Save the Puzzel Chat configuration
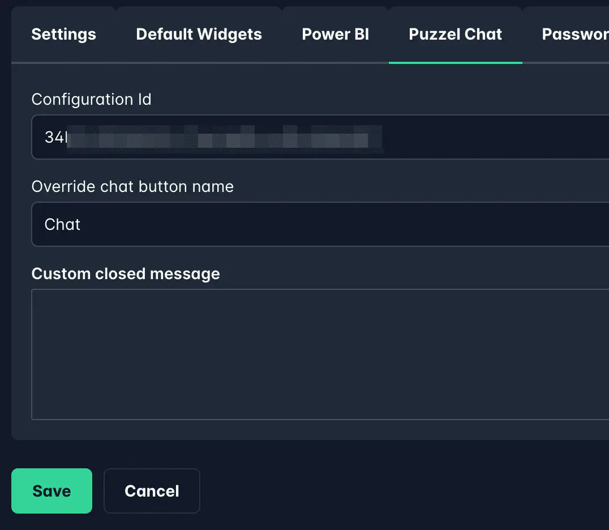 point(52,491)
